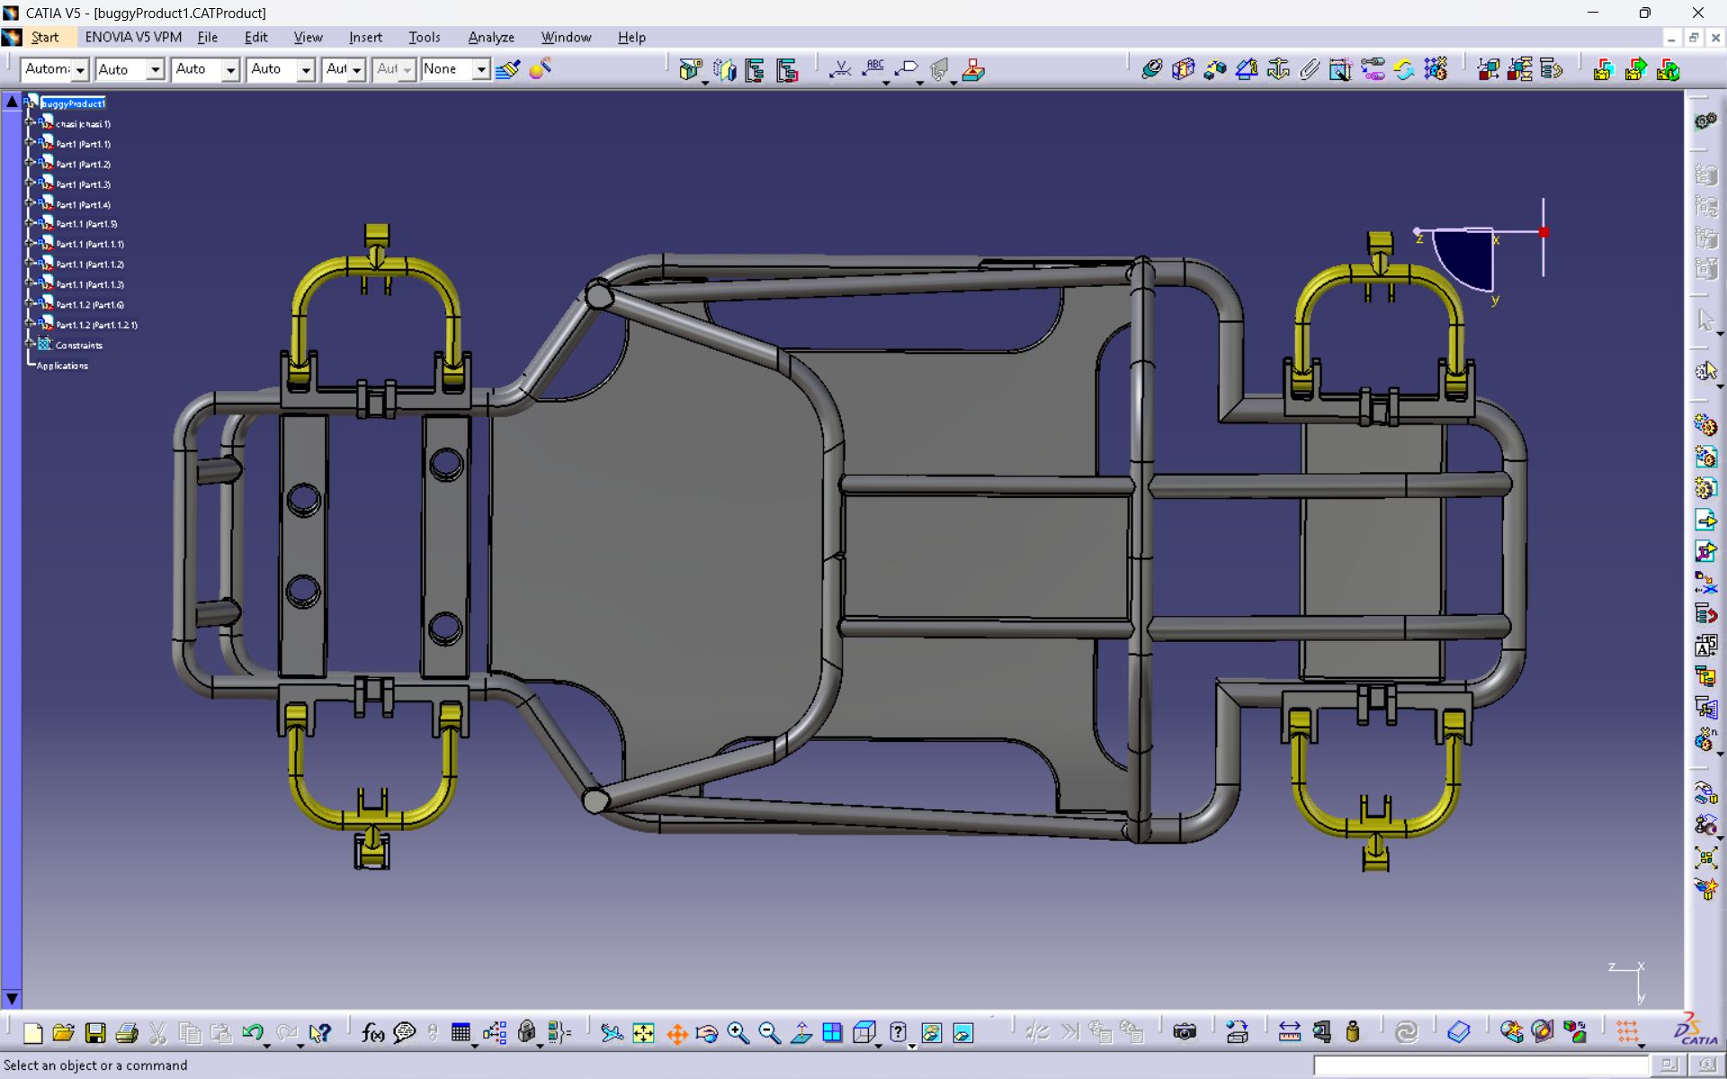The height and width of the screenshot is (1079, 1727).
Task: Click the Update All swirl icon
Action: 1406,1032
